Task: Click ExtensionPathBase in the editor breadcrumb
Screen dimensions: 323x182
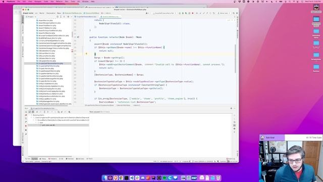Action: 123,105
